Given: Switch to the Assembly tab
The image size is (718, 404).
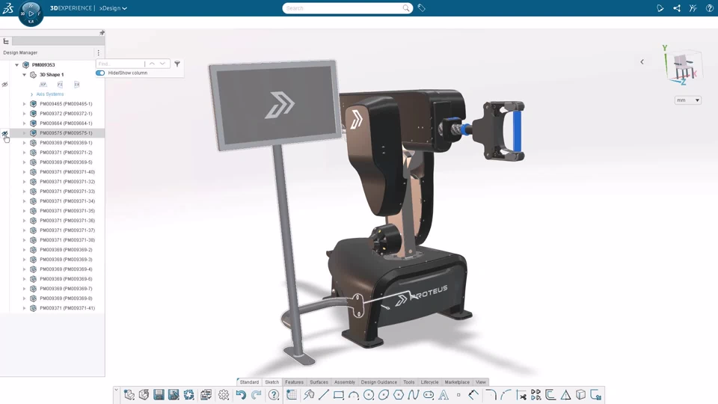Looking at the screenshot, I should point(344,382).
